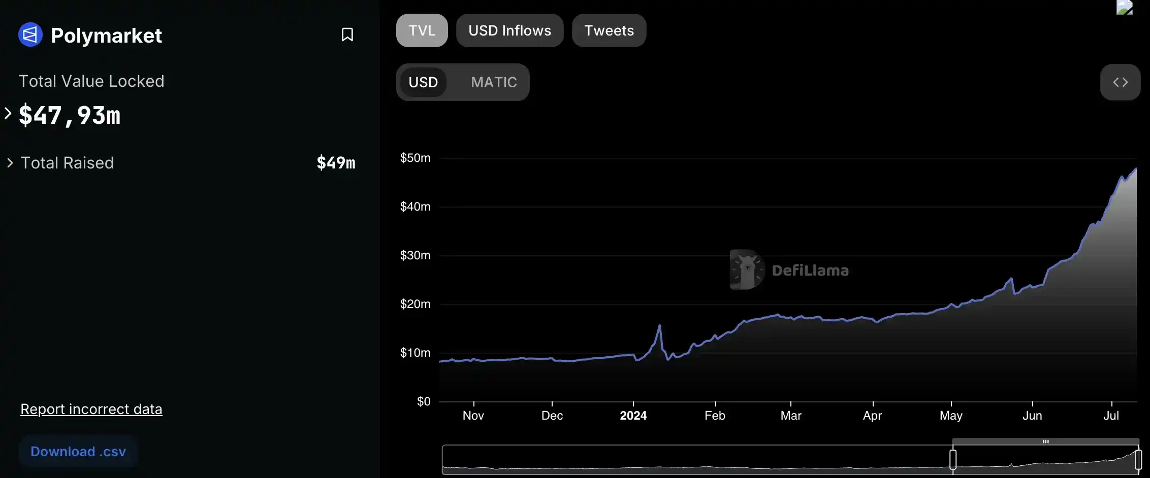Click the Jun x-axis label
The height and width of the screenshot is (478, 1150).
click(1032, 416)
